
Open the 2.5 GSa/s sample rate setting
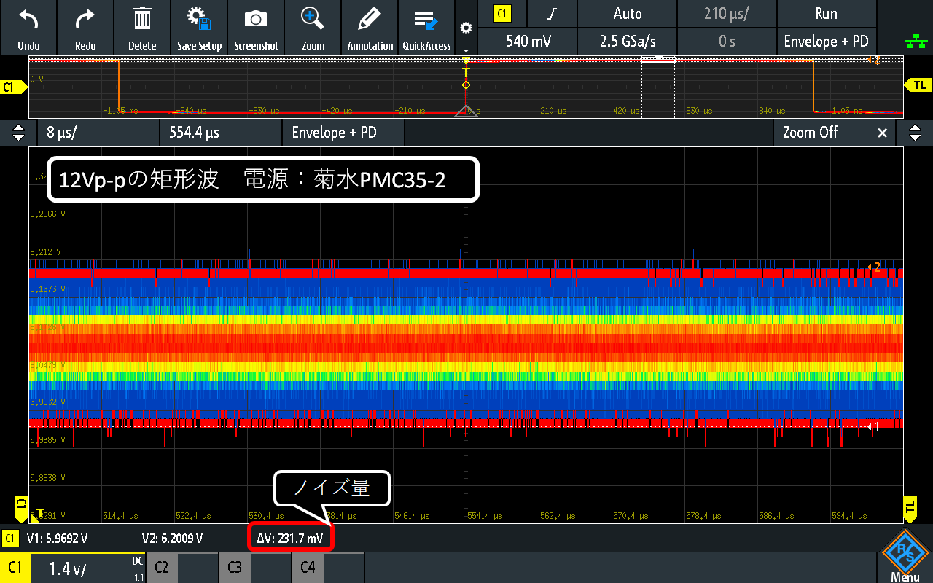click(x=627, y=42)
